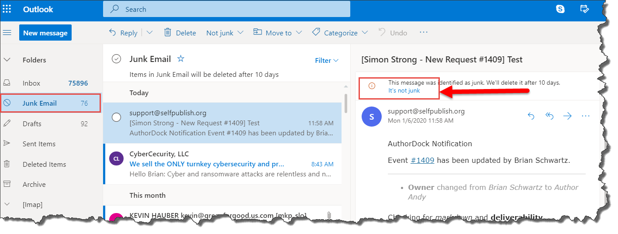Viewport: 618px width, 234px height.
Task: Open the Archive folder
Action: click(51, 184)
